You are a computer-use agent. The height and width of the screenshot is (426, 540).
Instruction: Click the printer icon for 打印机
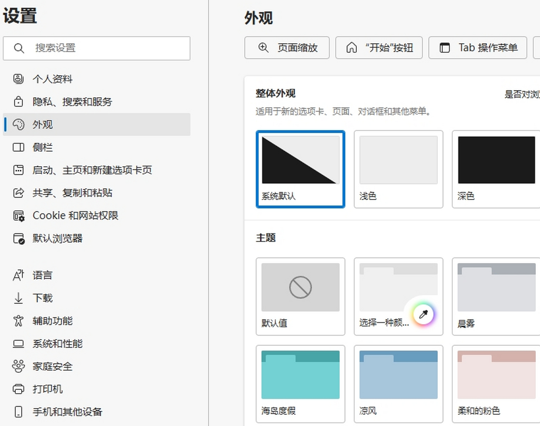(18, 389)
